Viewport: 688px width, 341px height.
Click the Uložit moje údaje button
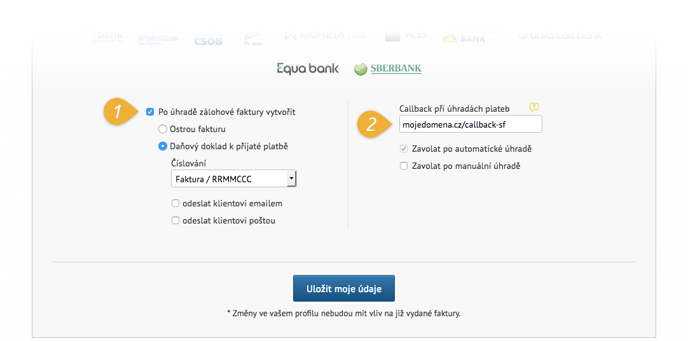point(344,289)
